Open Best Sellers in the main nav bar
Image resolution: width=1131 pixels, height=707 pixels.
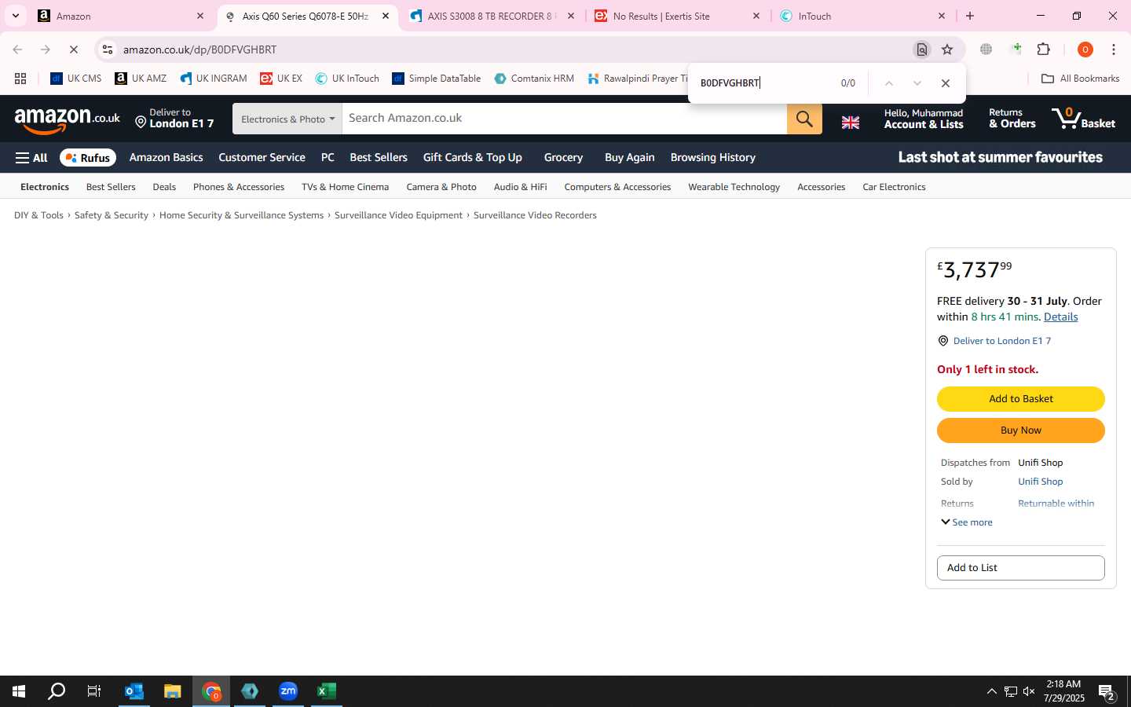pos(379,158)
